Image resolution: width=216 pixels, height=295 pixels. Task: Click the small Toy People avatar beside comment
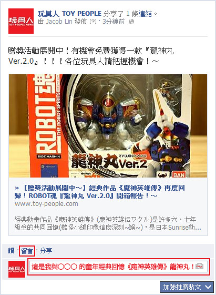[17, 269]
